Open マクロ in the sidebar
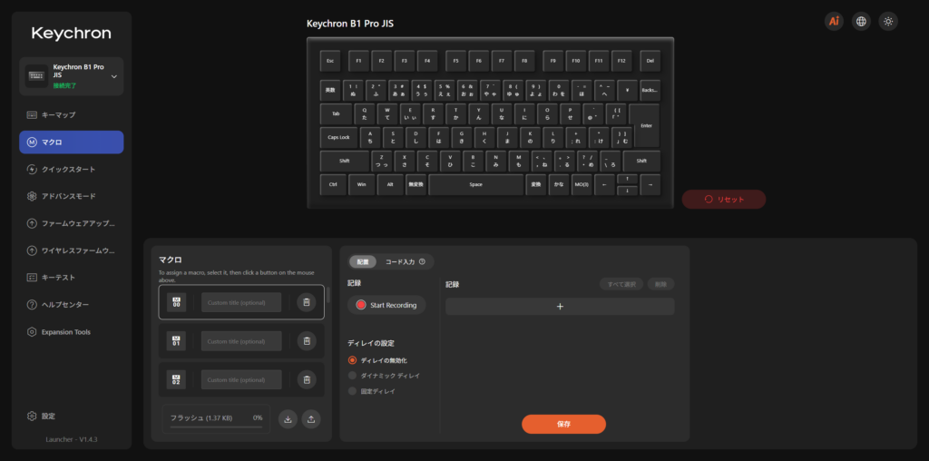The height and width of the screenshot is (461, 929). (x=72, y=142)
